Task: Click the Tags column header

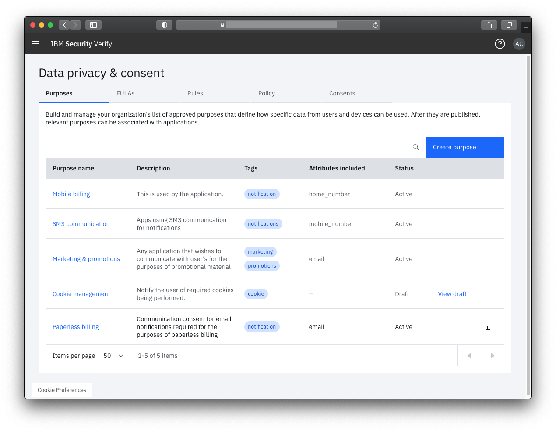Action: click(x=251, y=168)
